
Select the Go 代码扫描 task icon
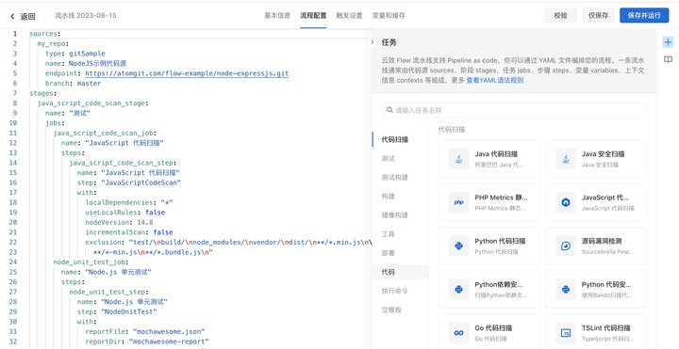click(x=458, y=333)
